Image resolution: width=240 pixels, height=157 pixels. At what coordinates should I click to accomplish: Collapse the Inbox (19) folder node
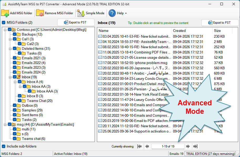[x=10, y=77]
